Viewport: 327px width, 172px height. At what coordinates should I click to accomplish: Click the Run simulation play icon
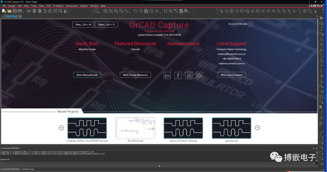click(232, 11)
